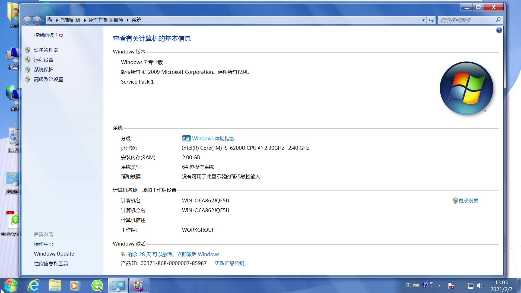Screen dimensions: 521x293
Task: Launch the green 360 browser taskbar icon
Action: pyautogui.click(x=97, y=285)
